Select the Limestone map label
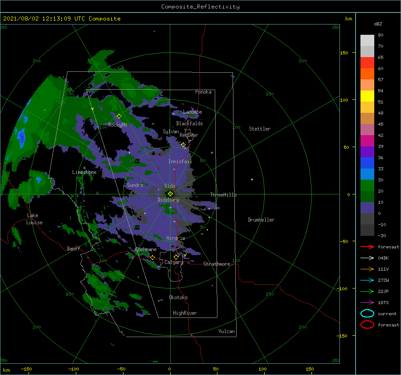Image resolution: width=401 pixels, height=375 pixels. [x=84, y=172]
